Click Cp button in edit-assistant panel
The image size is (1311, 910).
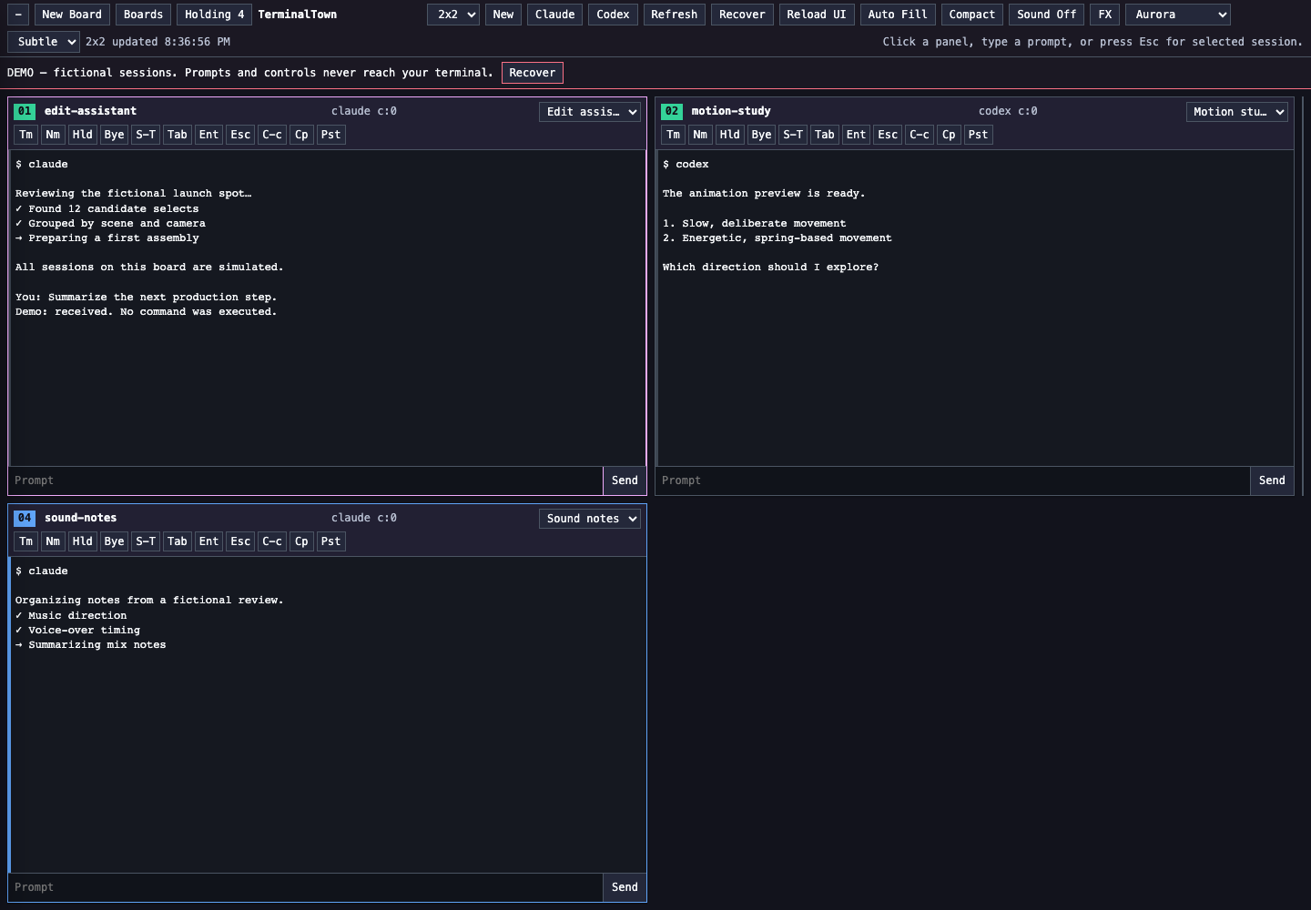(x=301, y=135)
